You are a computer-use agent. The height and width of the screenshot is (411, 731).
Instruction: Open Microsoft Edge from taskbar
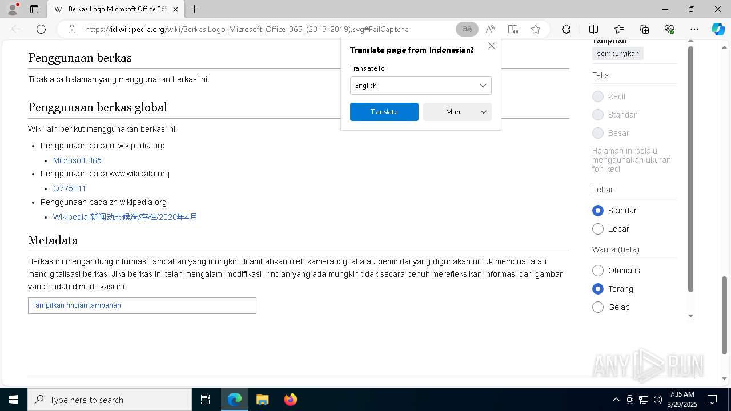[x=235, y=400]
